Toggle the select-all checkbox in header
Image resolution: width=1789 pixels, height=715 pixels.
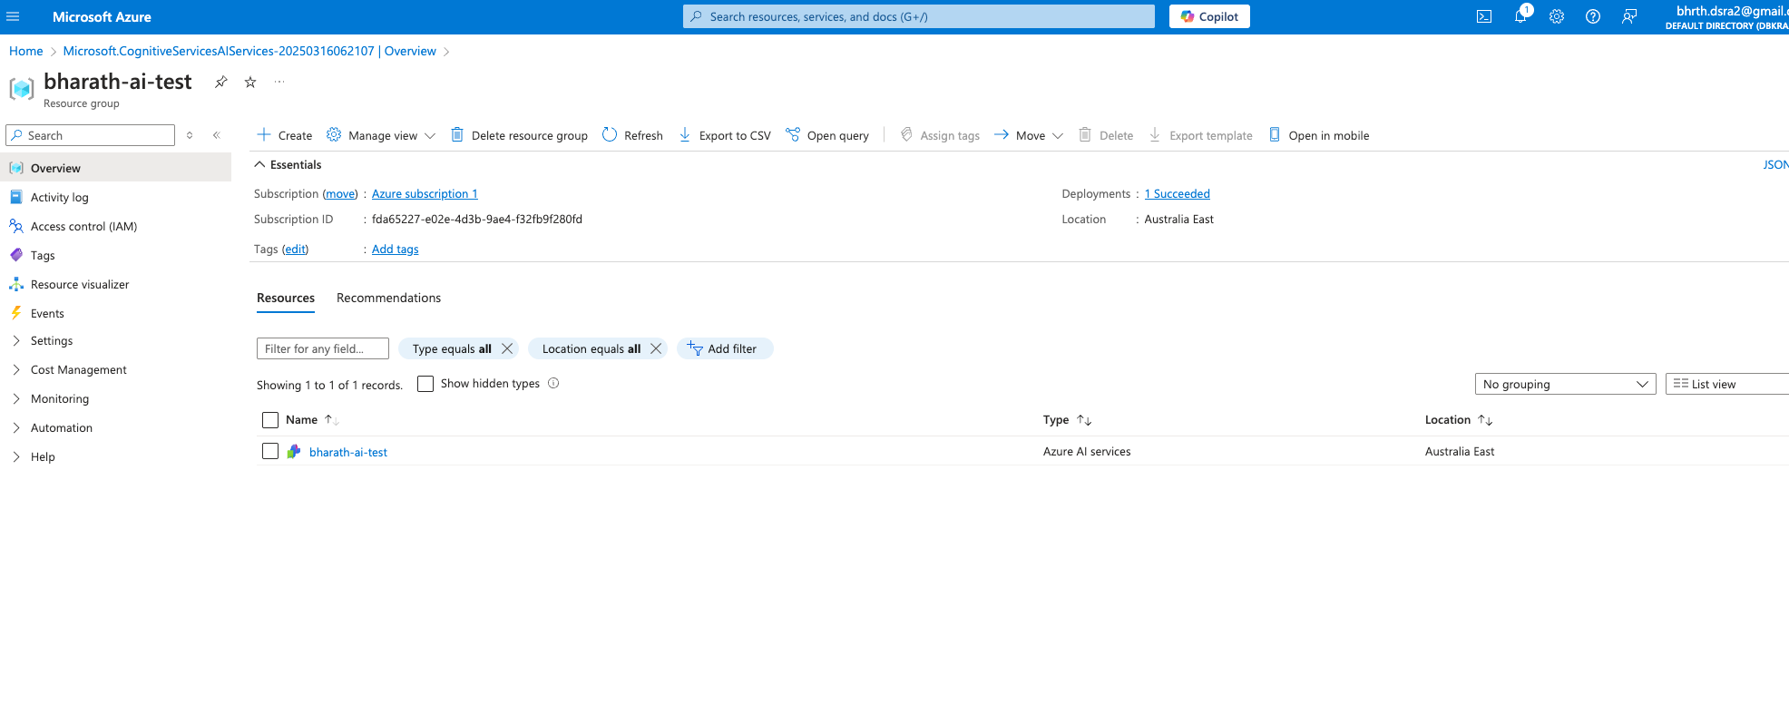point(270,420)
